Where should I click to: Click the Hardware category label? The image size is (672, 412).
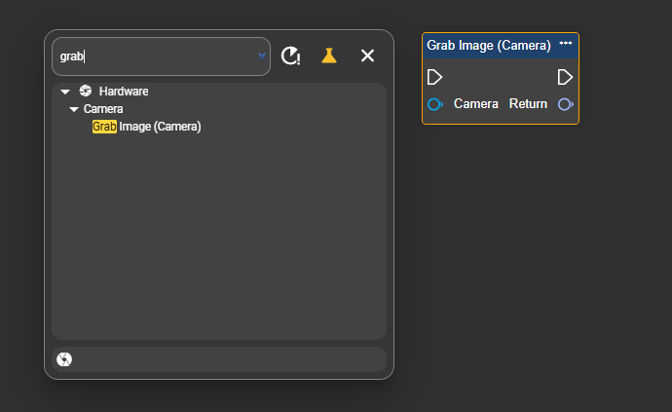point(124,92)
